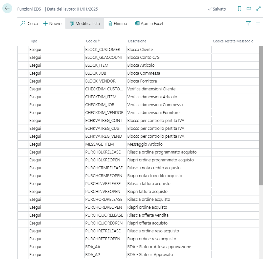Open the Descrizione column header menu
The height and width of the screenshot is (259, 273).
tap(137, 41)
